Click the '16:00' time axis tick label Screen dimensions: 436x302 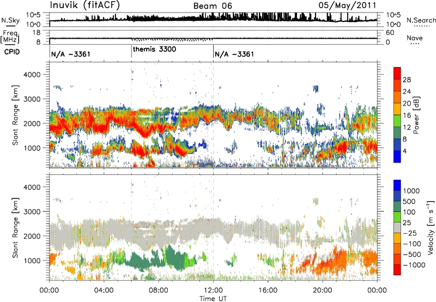click(x=268, y=291)
